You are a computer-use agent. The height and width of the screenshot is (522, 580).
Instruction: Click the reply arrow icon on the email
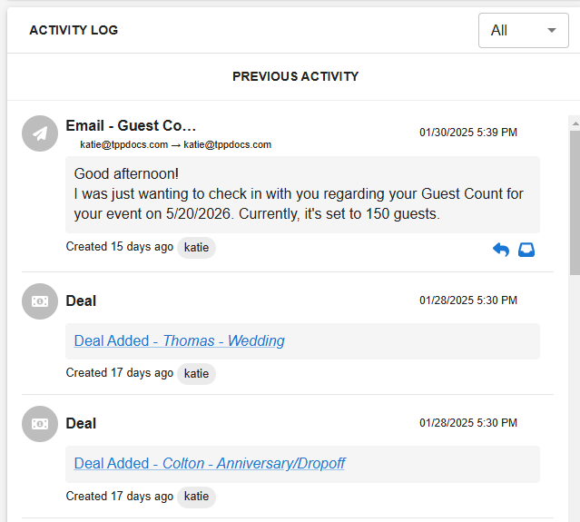(501, 250)
